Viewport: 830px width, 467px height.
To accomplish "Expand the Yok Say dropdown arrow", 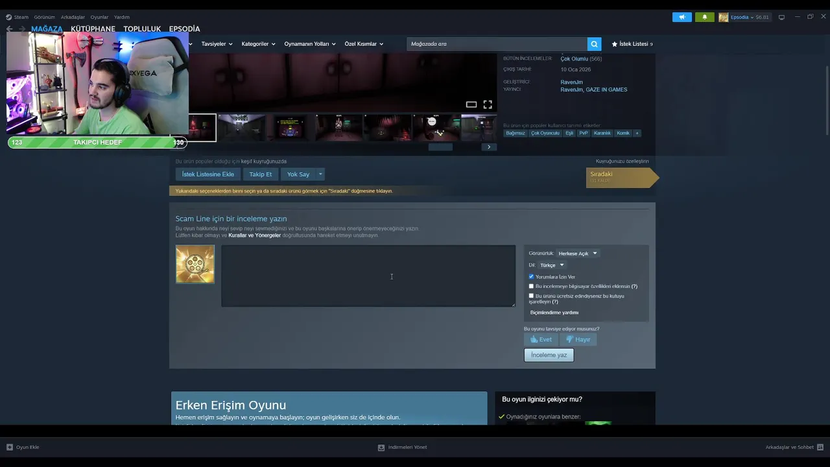I will point(320,174).
